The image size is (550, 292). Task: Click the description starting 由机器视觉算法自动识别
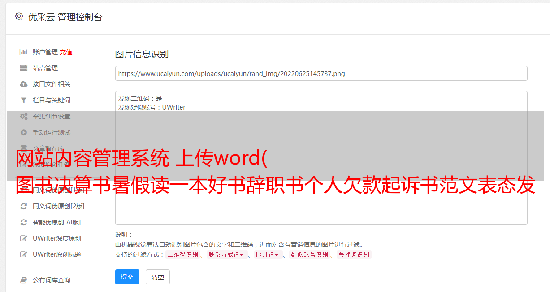(x=239, y=245)
